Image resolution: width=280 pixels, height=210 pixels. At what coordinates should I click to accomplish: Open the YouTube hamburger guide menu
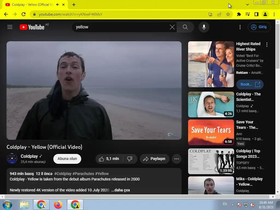coord(10,27)
